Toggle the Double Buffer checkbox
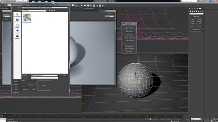218x122 pixels. pos(124,46)
